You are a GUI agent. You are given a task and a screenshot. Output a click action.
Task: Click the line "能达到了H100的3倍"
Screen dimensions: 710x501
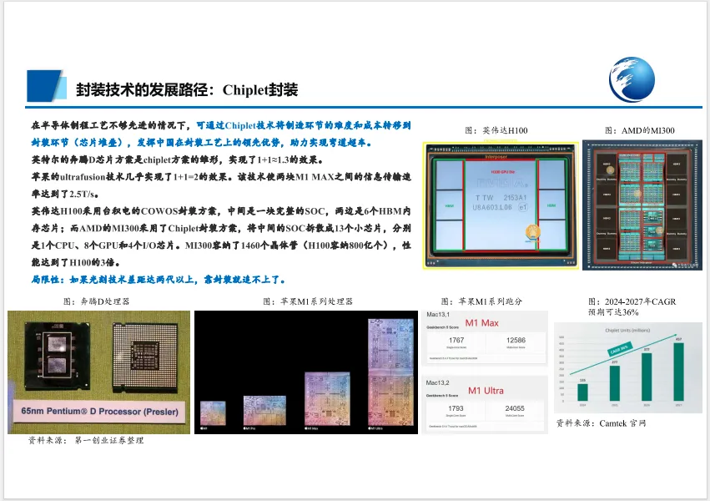click(76, 262)
